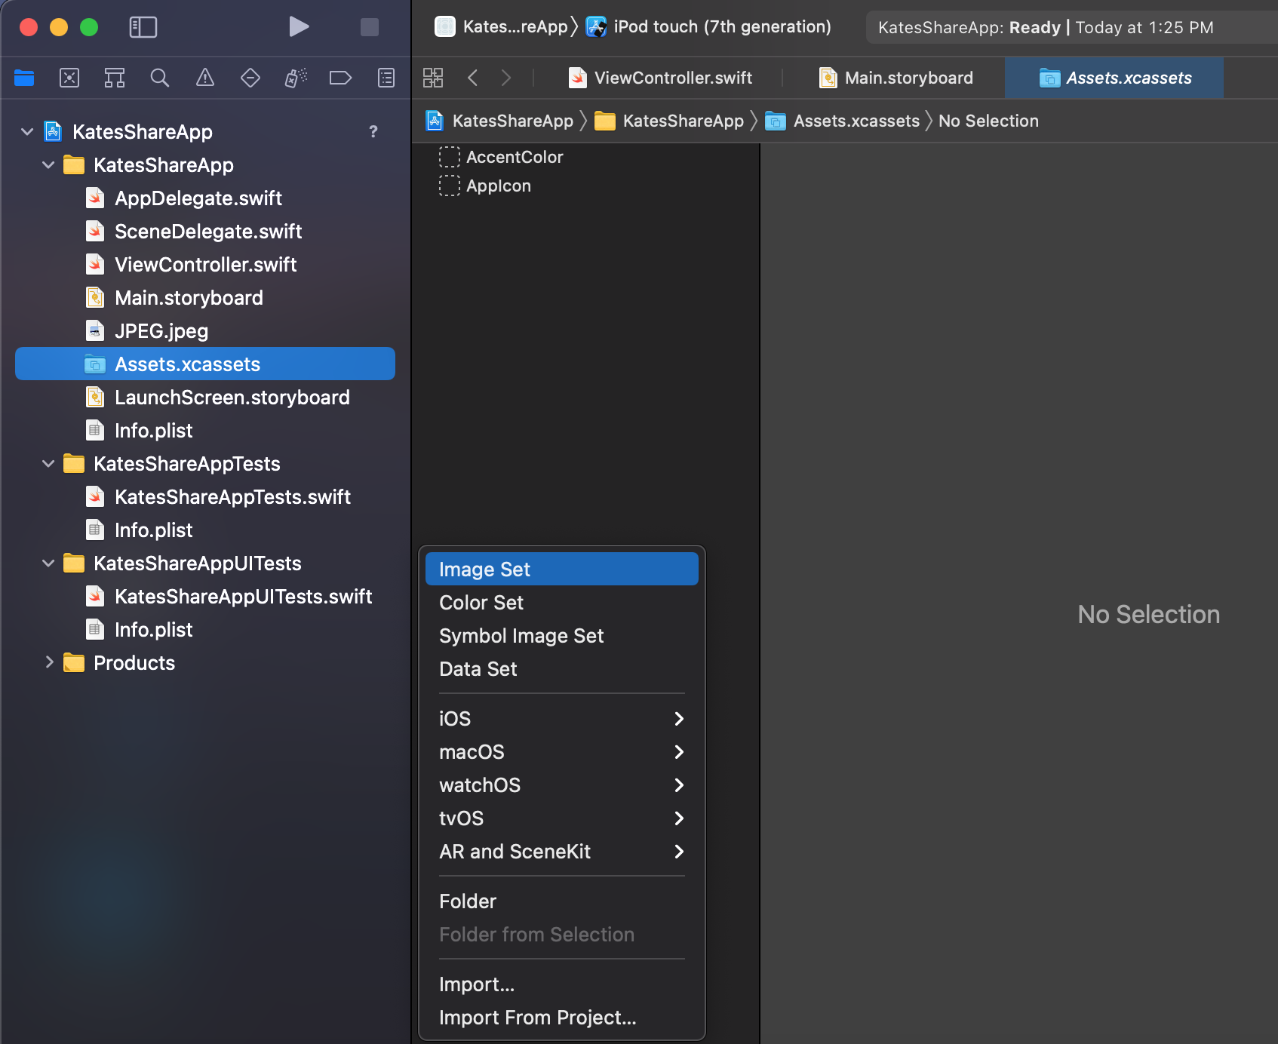Screen dimensions: 1278x1044
Task: Go back in editor history
Action: [x=473, y=78]
